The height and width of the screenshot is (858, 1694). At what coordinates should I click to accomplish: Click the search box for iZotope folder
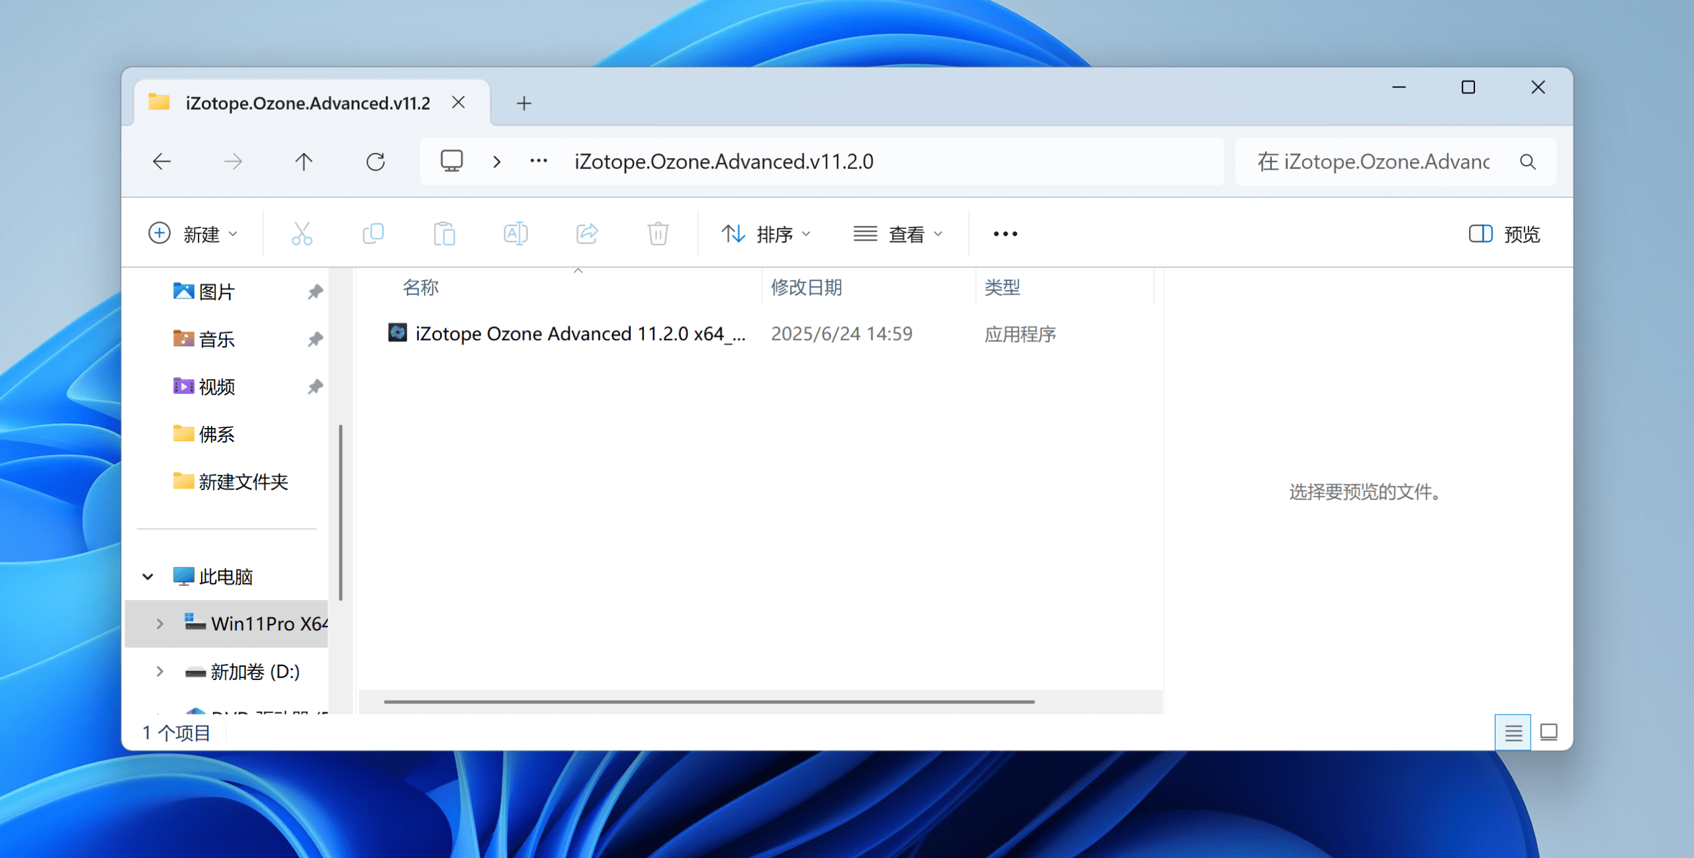click(1373, 161)
